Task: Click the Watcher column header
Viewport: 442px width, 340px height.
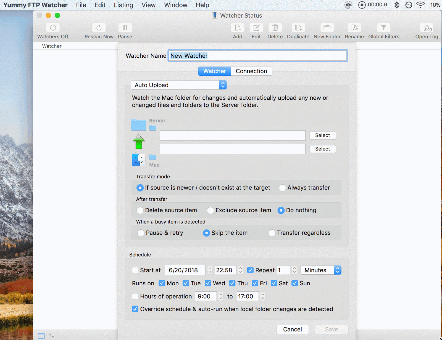Action: click(x=52, y=46)
